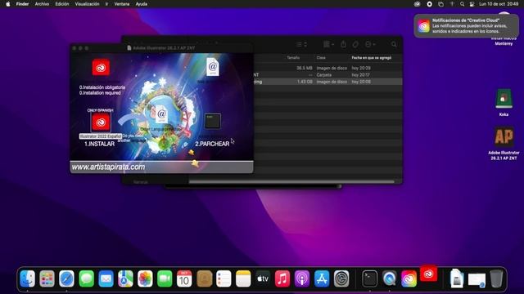
Task: Click the Creative Cloud notification banner
Action: pyautogui.click(x=467, y=25)
